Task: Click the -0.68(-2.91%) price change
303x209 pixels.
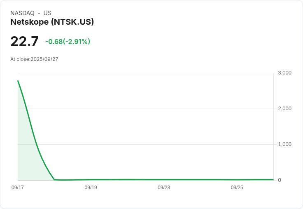Action: (x=68, y=42)
